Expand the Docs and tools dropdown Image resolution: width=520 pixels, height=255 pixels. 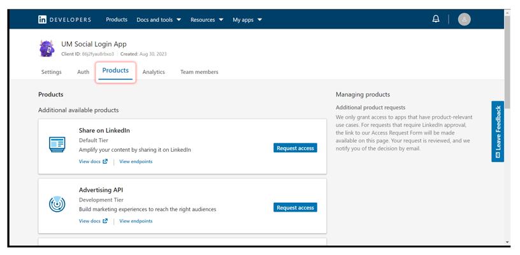coord(159,20)
